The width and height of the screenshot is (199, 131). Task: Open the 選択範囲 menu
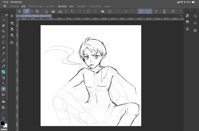tap(62, 6)
